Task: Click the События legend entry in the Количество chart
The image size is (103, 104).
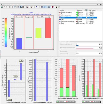Action: tap(86, 102)
